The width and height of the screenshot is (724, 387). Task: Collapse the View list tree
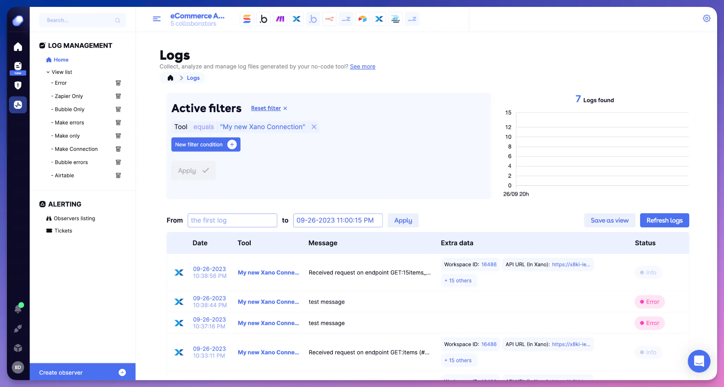tap(48, 72)
